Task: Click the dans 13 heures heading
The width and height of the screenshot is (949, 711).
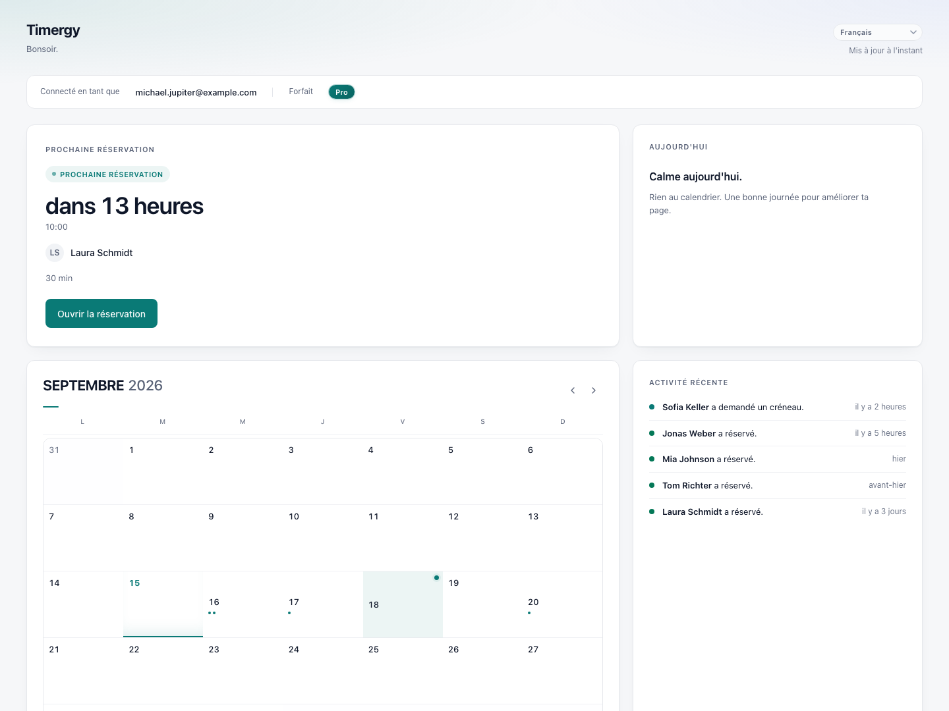Action: [125, 206]
